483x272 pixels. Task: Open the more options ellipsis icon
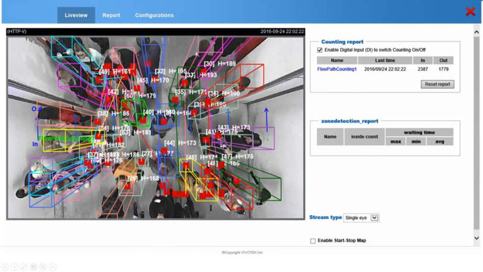(53, 267)
